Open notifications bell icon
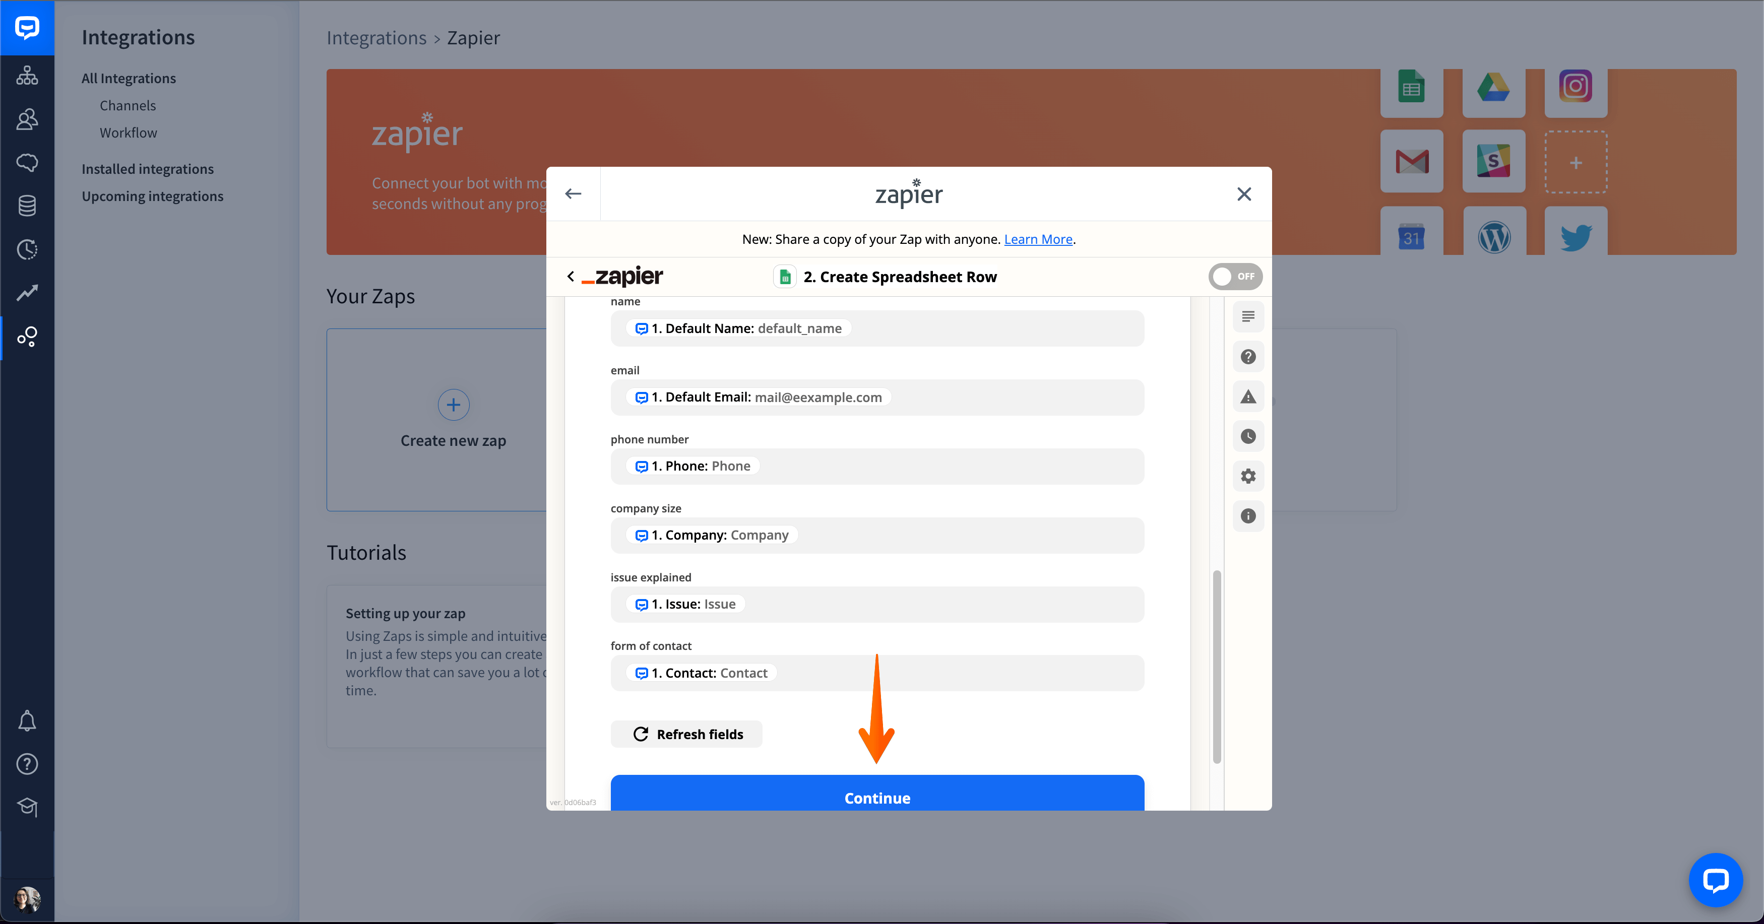Screen dimensions: 1764x924 [x=27, y=721]
